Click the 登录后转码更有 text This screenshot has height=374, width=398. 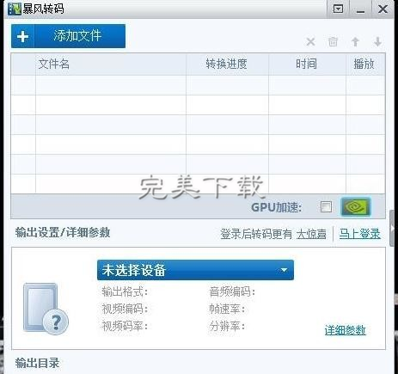256,234
